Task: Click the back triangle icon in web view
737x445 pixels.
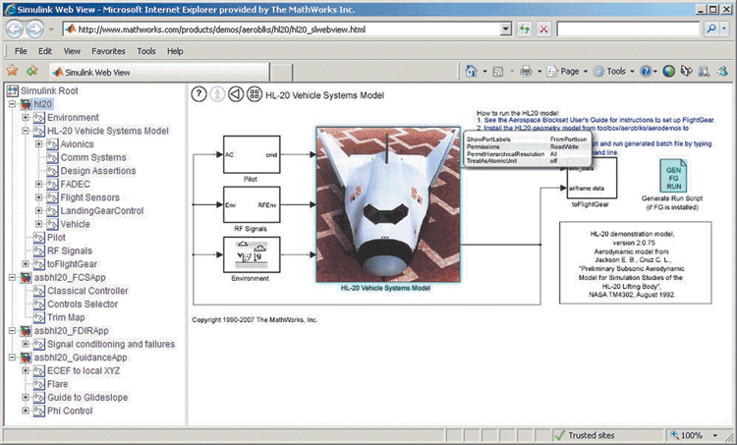Action: click(236, 94)
